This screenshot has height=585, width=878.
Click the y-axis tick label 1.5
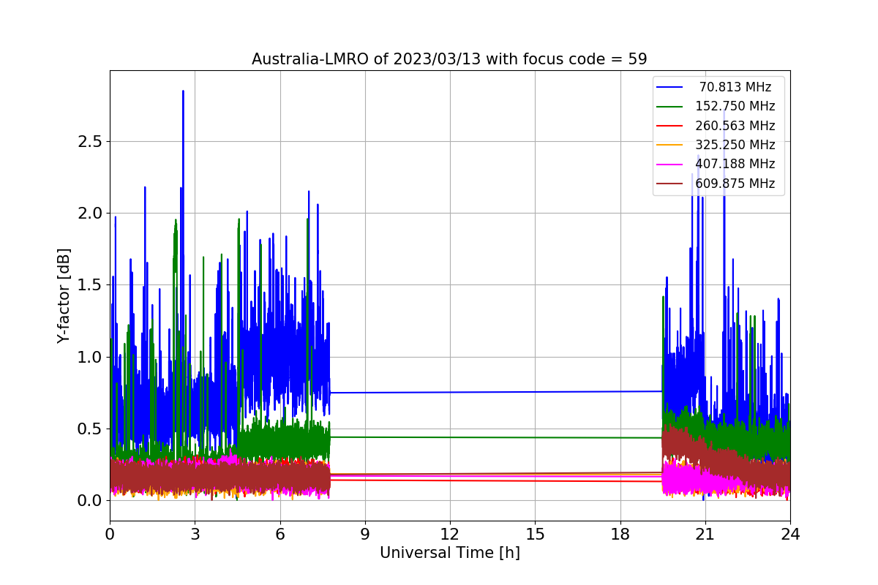(x=91, y=285)
